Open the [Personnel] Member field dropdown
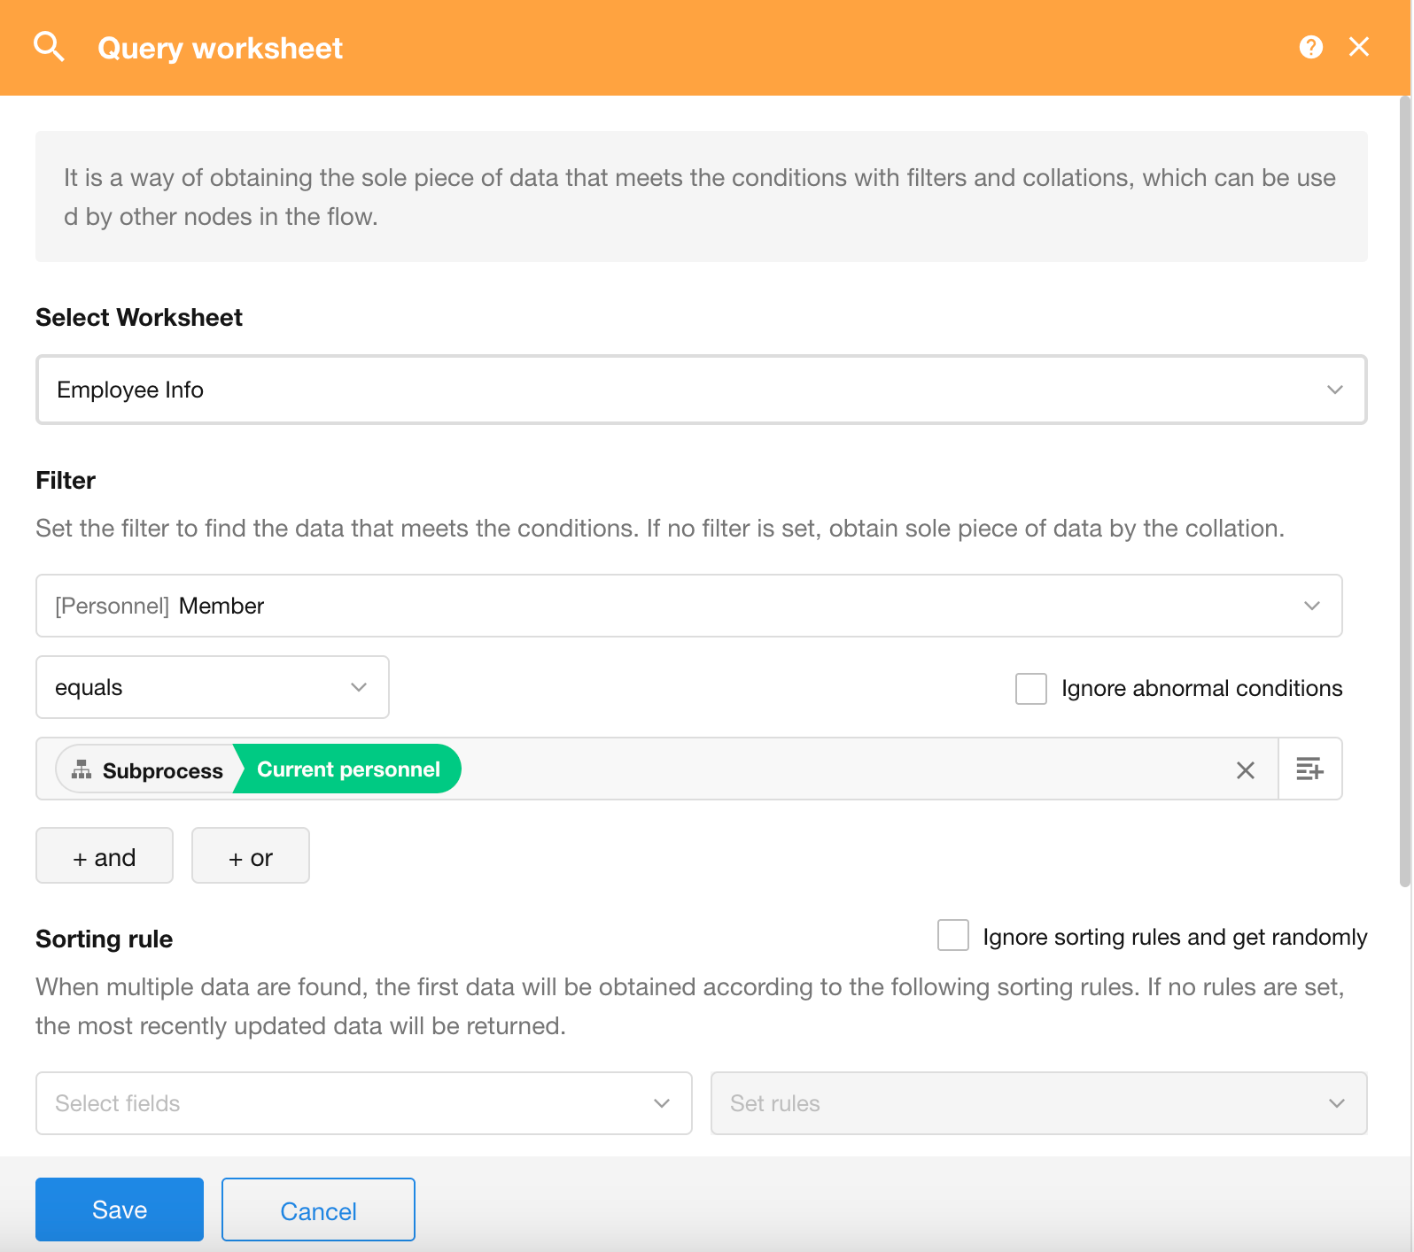The image size is (1414, 1252). (688, 606)
